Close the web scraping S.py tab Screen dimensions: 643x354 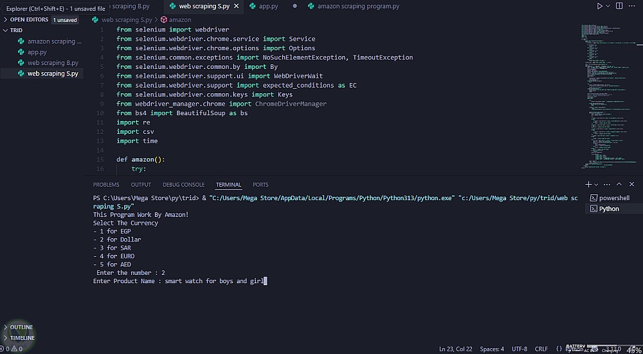pyautogui.click(x=236, y=6)
